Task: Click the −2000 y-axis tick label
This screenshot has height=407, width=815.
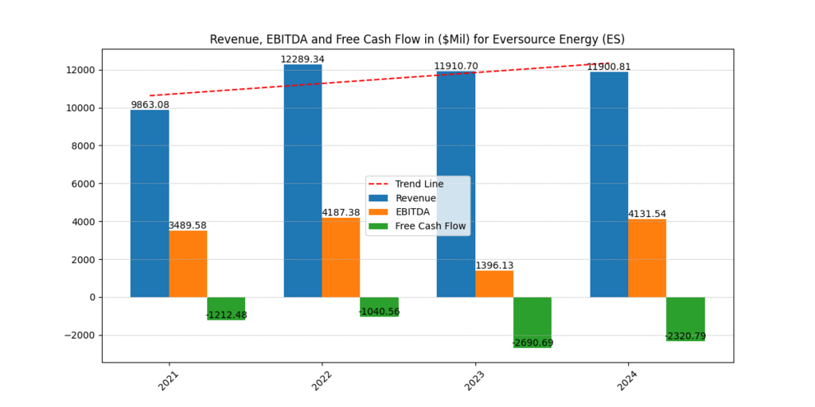Action: pyautogui.click(x=77, y=335)
